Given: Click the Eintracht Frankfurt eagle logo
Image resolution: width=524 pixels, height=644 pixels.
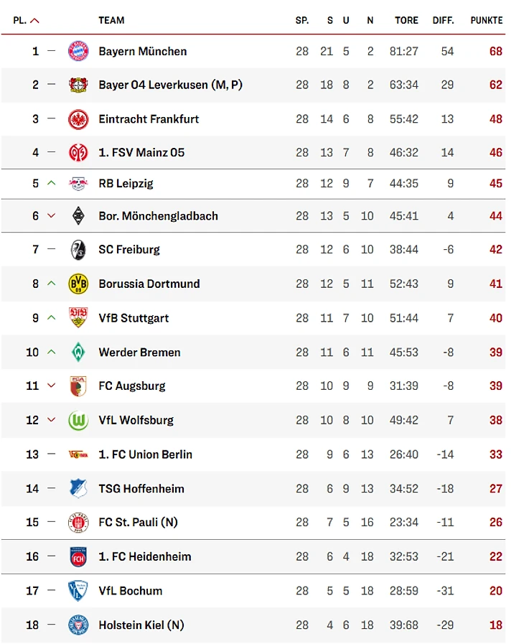Looking at the screenshot, I should [x=78, y=119].
